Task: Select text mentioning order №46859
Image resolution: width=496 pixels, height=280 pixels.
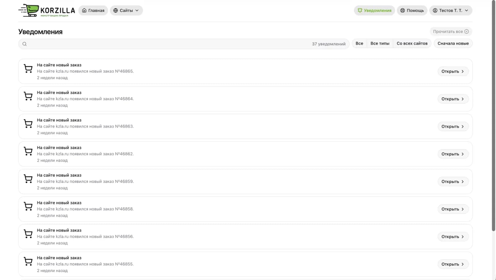Action: [x=85, y=182]
